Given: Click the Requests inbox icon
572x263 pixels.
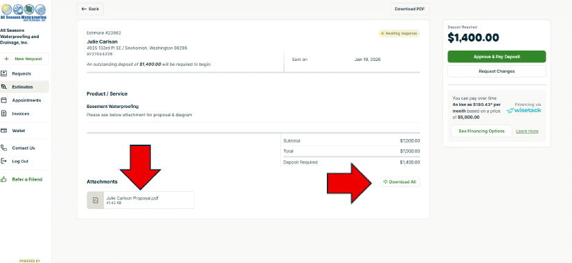Looking at the screenshot, I should 3,73.
